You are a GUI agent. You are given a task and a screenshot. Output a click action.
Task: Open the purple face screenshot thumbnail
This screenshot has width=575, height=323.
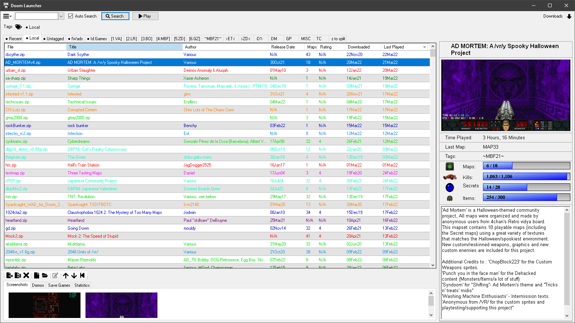[121, 305]
